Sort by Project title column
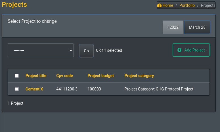Viewport: 220px width, 132px height. [36, 76]
